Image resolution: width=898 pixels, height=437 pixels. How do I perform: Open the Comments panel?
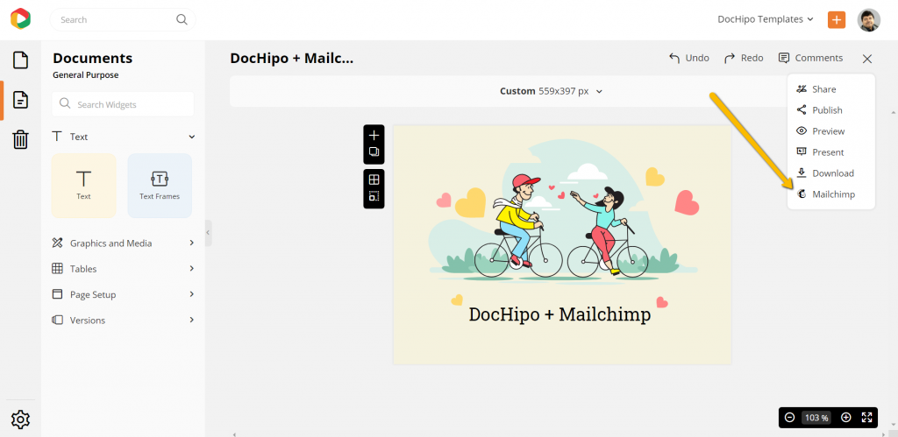tap(810, 58)
